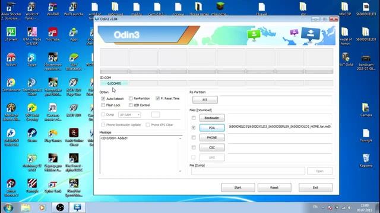Click the Exit button in Odin3
The height and width of the screenshot is (213, 380).
pyautogui.click(x=315, y=188)
